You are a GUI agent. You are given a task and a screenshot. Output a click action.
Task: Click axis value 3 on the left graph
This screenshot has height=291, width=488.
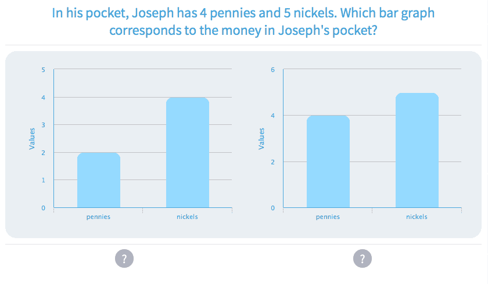tap(43, 125)
